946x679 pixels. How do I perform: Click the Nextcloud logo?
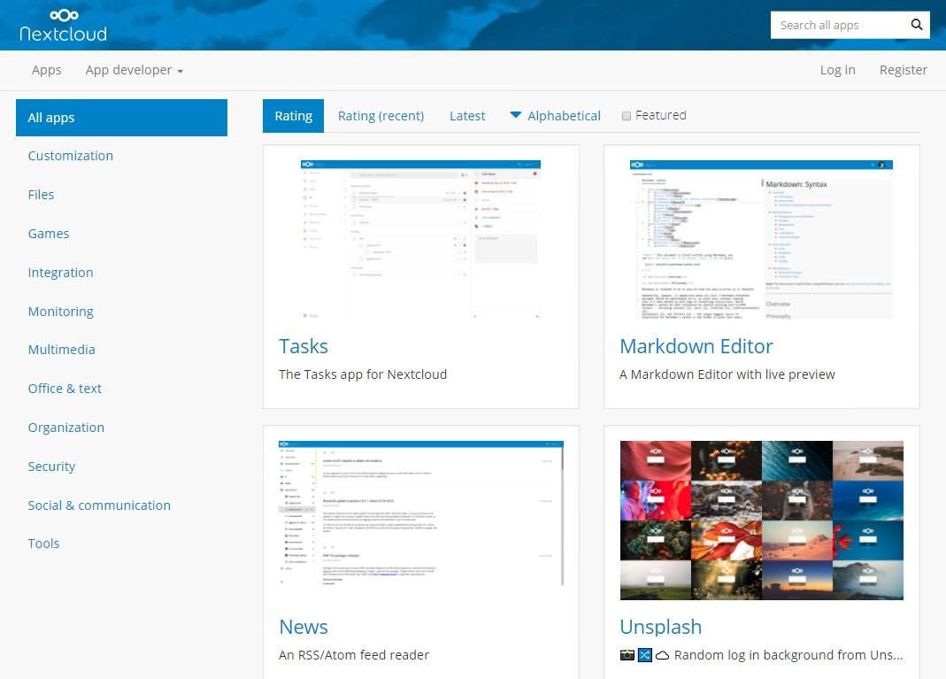[x=64, y=26]
